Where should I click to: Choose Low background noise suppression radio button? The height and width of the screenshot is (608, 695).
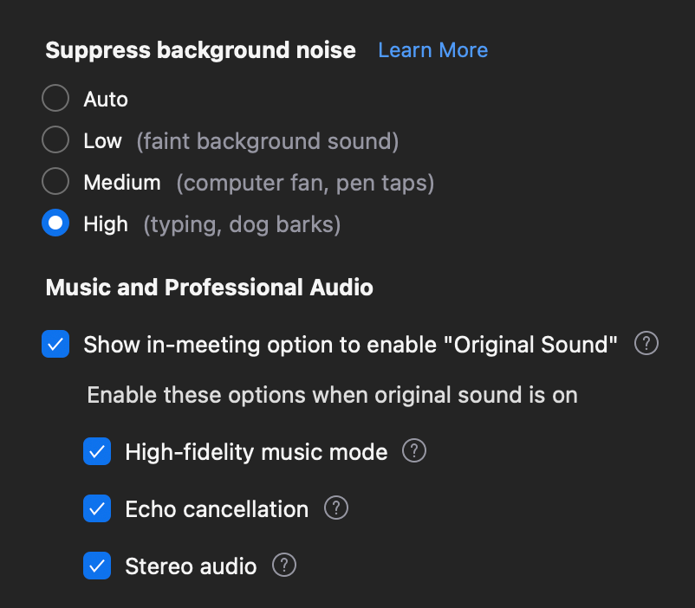(55, 140)
